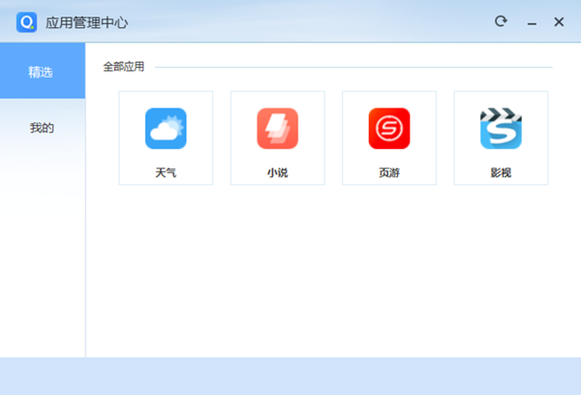Click the 页游 text label

389,173
